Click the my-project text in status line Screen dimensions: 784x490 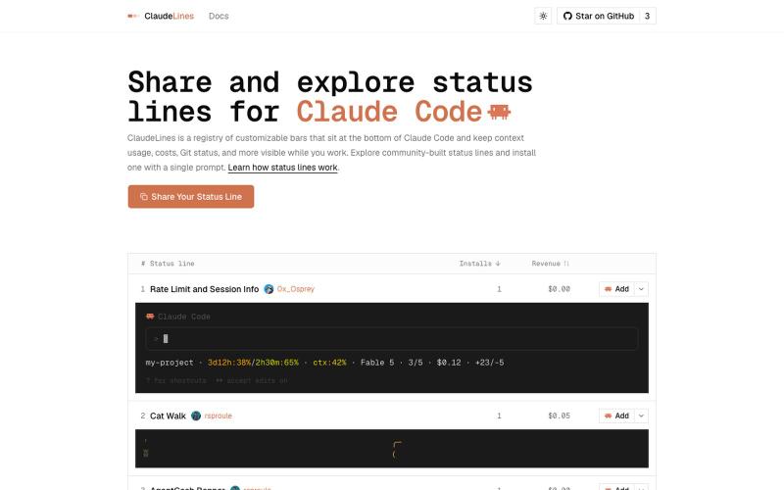(169, 363)
